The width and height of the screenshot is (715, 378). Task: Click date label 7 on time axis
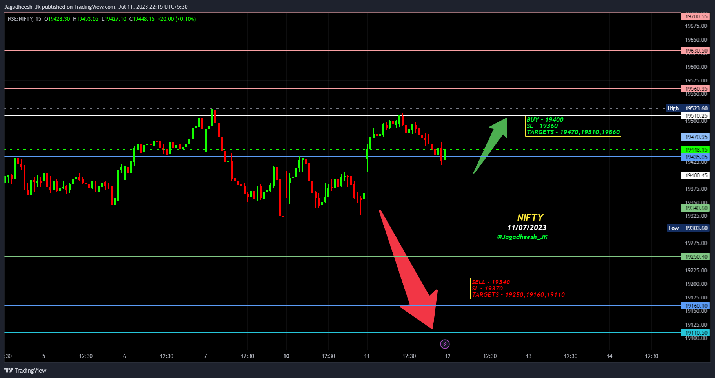[x=206, y=356]
